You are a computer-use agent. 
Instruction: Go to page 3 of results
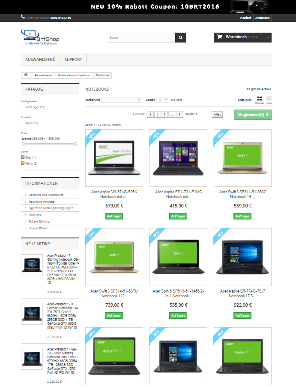coord(164,115)
